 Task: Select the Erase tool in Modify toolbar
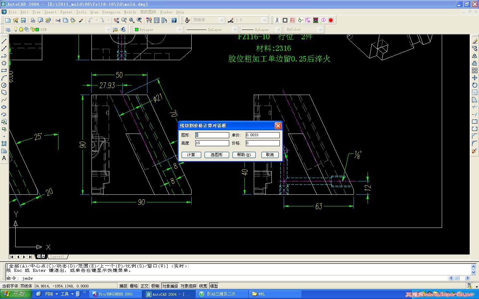coord(475,41)
